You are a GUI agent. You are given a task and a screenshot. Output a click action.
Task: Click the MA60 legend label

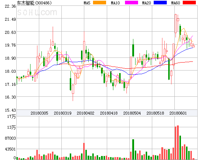coord(175,3)
